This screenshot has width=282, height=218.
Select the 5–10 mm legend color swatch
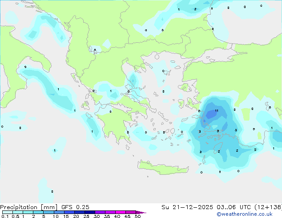click(x=48, y=212)
